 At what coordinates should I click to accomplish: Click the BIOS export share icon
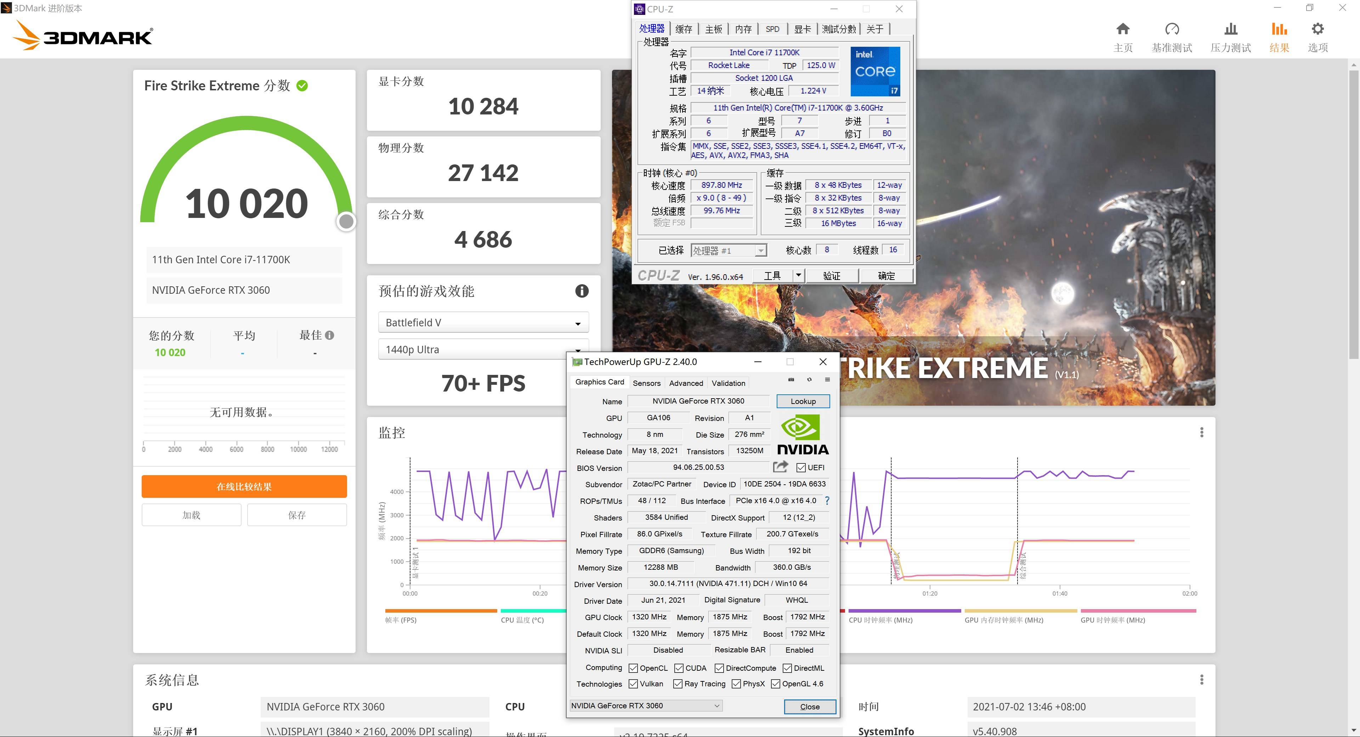pyautogui.click(x=780, y=467)
